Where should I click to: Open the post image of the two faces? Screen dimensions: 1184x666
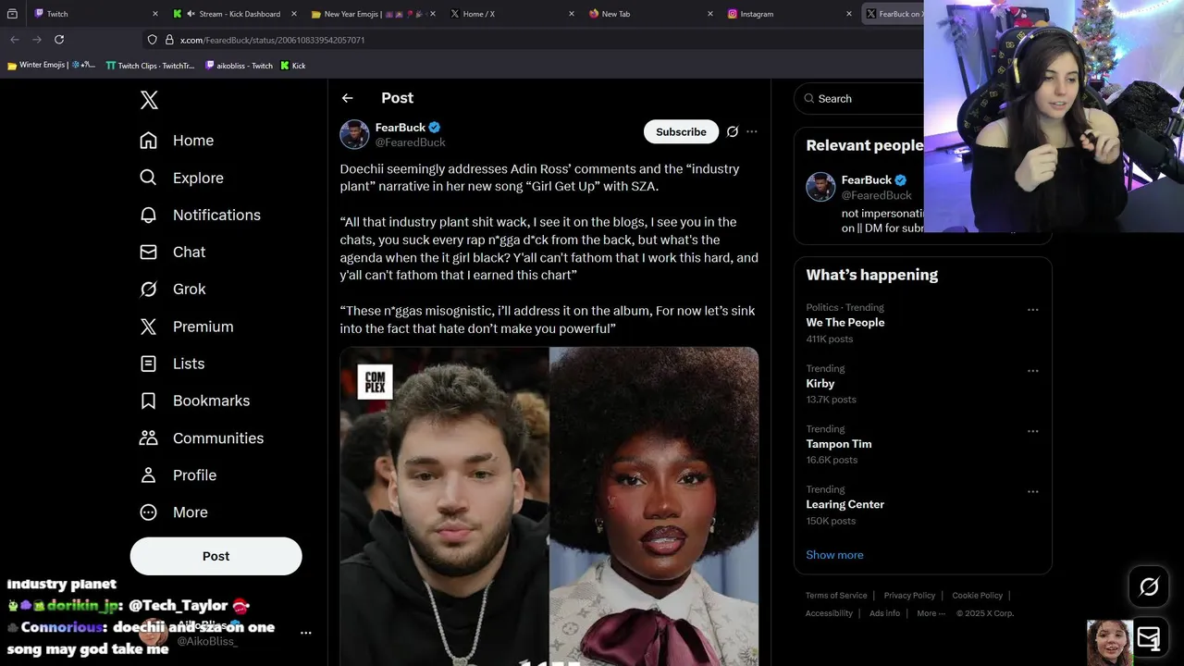(x=549, y=506)
